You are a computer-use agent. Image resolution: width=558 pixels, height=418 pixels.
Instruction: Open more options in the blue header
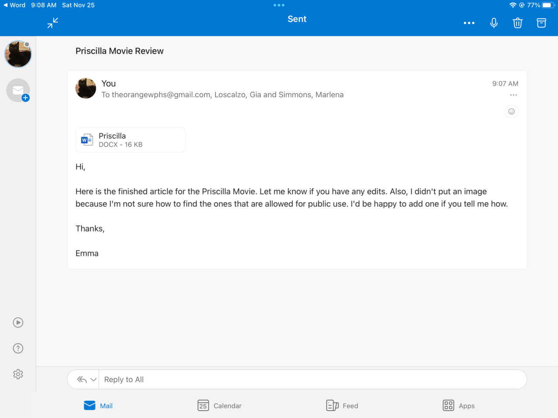(x=469, y=23)
